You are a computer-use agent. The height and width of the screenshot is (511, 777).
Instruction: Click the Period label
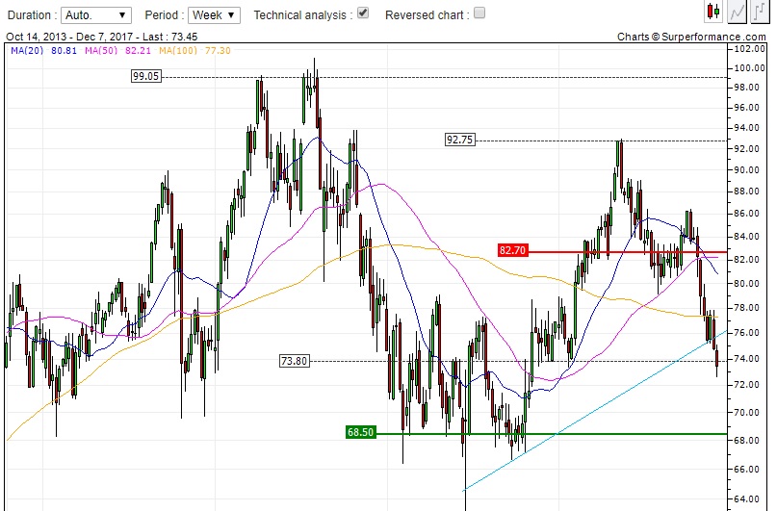(165, 15)
